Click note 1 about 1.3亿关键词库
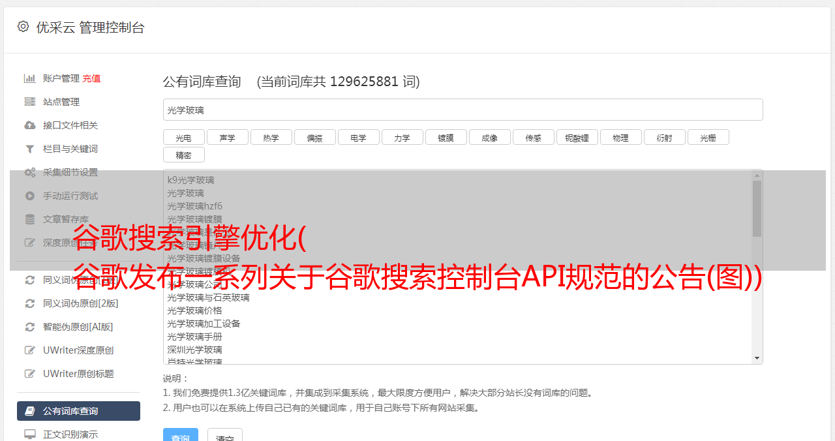 [x=379, y=393]
